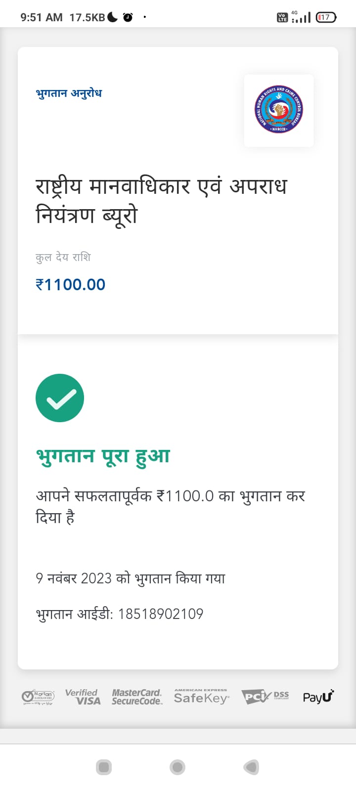Tap the alarm clock status icon

[x=128, y=18]
